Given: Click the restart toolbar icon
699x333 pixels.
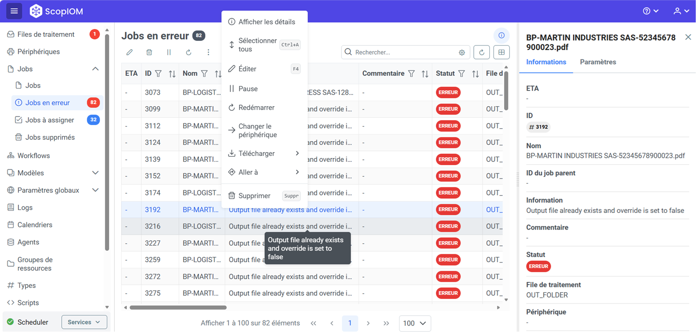Looking at the screenshot, I should click(x=188, y=52).
